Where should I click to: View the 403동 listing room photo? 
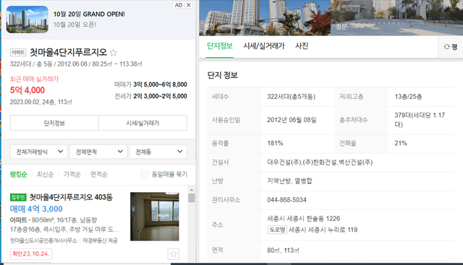click(154, 217)
